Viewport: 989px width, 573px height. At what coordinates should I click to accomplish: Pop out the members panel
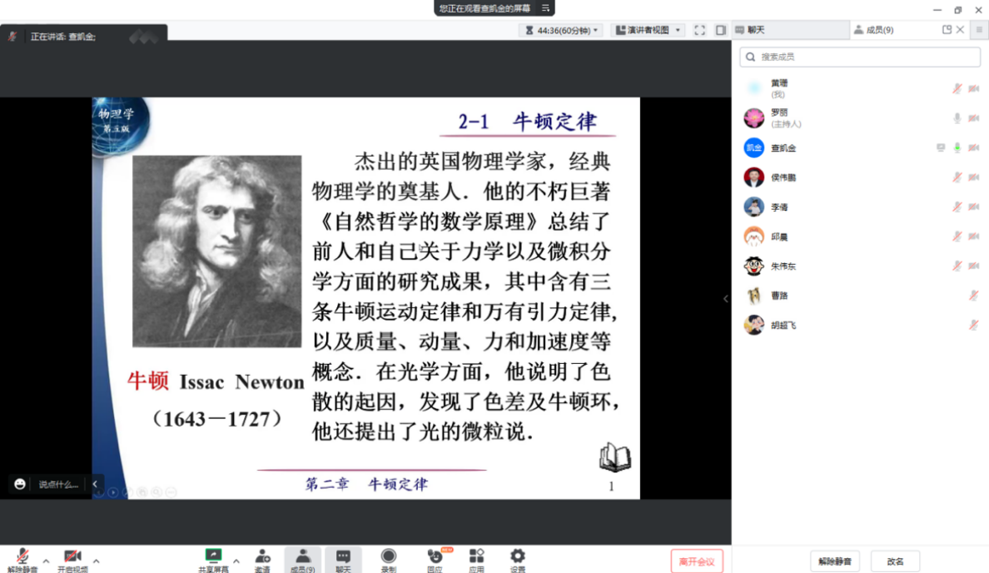[947, 30]
